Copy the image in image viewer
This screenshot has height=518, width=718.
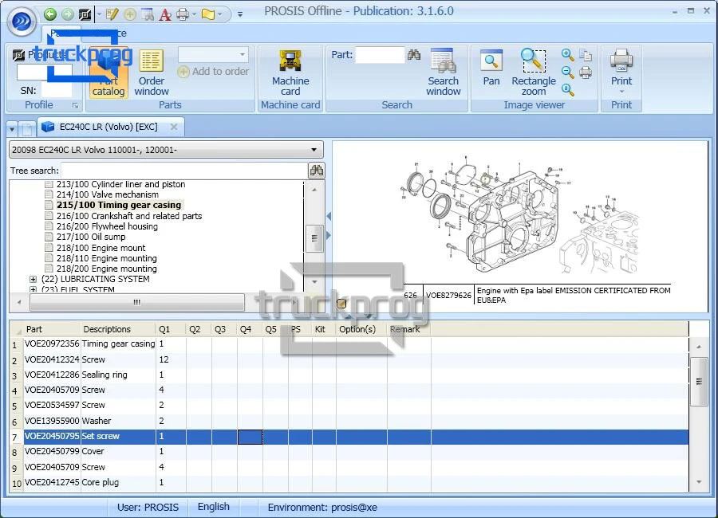[586, 55]
